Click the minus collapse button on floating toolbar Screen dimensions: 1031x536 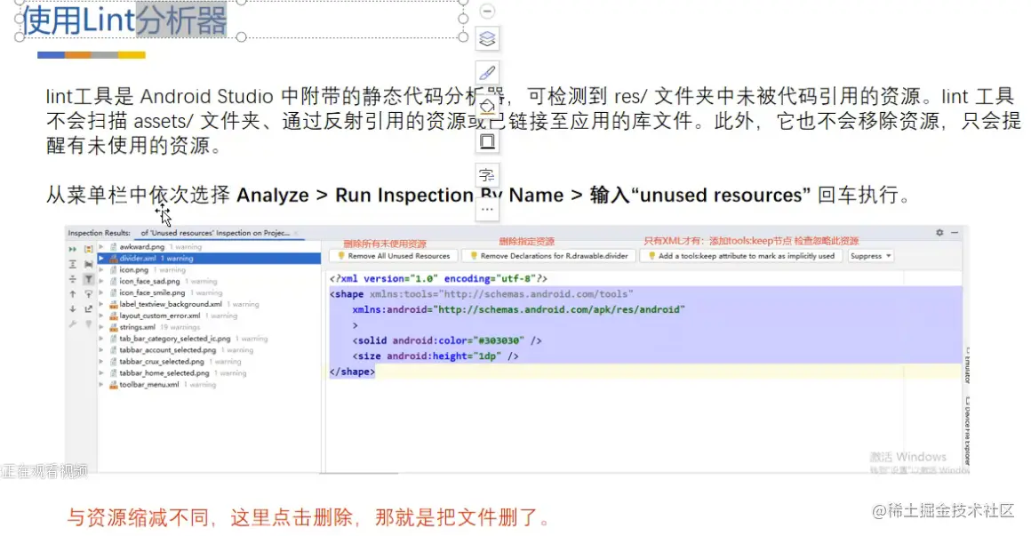pyautogui.click(x=486, y=12)
